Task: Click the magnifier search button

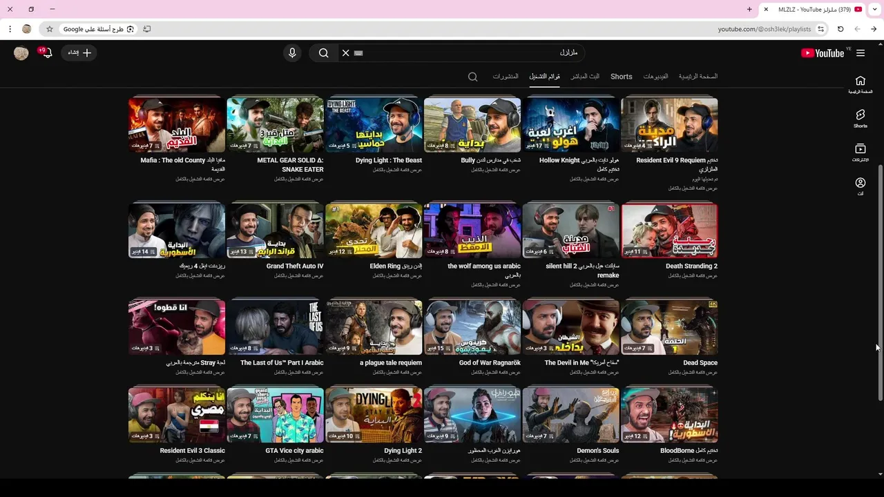Action: pyautogui.click(x=323, y=53)
